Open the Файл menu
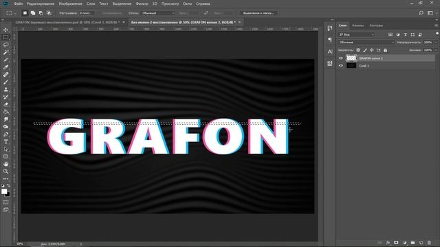The height and width of the screenshot is (247, 440). pos(19,3)
